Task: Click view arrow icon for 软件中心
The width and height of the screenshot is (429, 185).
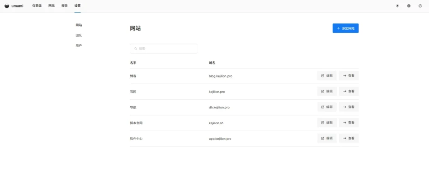Action: (344, 138)
